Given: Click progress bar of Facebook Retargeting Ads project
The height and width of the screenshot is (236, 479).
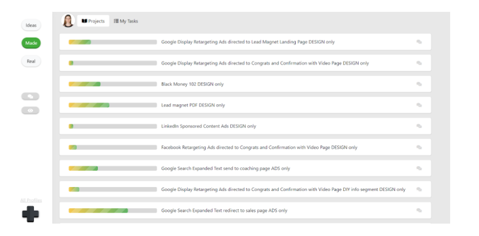Looking at the screenshot, I should [x=113, y=147].
